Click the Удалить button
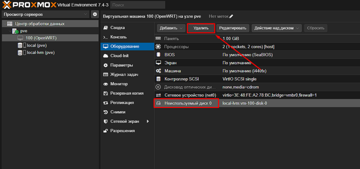Image resolution: width=360 pixels, height=169 pixels. click(201, 28)
